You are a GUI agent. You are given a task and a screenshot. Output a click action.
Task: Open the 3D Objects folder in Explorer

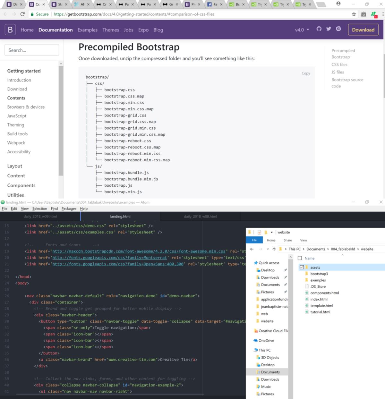[x=270, y=357]
